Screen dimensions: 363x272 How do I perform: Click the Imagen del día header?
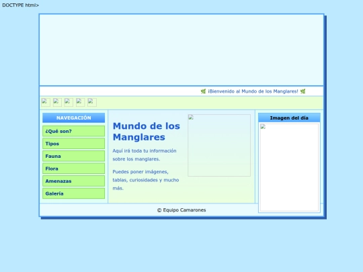289,118
